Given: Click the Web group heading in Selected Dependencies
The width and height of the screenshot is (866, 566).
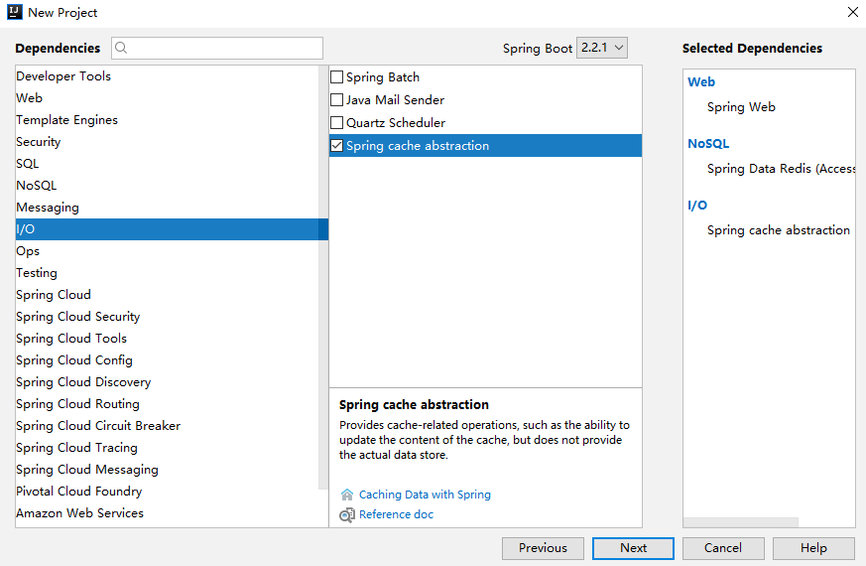Looking at the screenshot, I should coord(701,81).
